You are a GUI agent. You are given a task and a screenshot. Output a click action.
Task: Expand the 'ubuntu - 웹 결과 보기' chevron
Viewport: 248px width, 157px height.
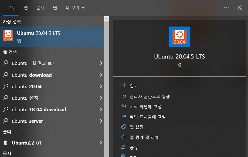pyautogui.click(x=101, y=63)
